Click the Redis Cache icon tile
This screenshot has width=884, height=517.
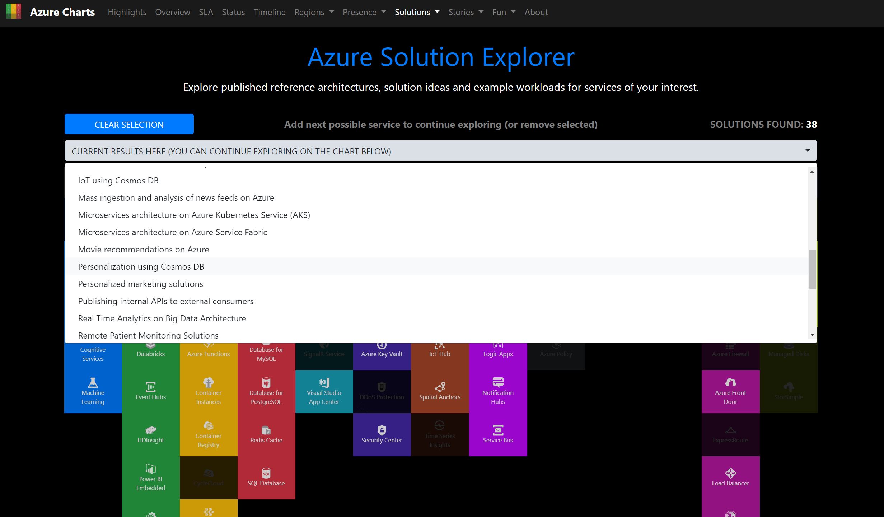click(266, 434)
